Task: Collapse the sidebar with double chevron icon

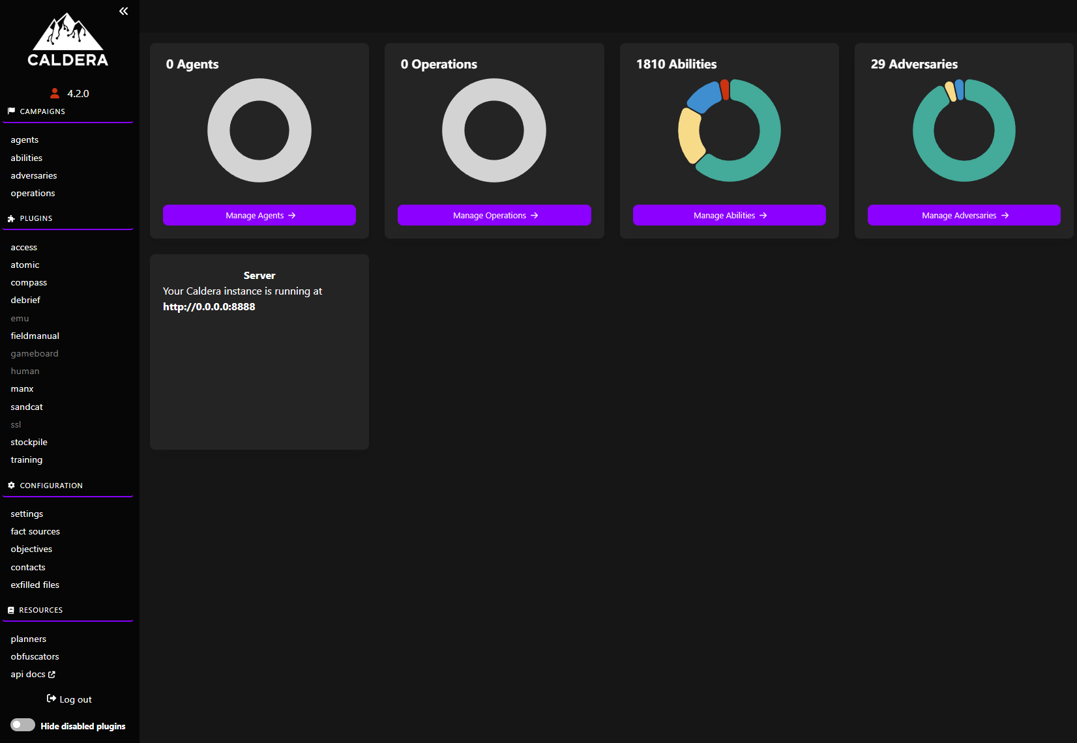Action: point(124,11)
